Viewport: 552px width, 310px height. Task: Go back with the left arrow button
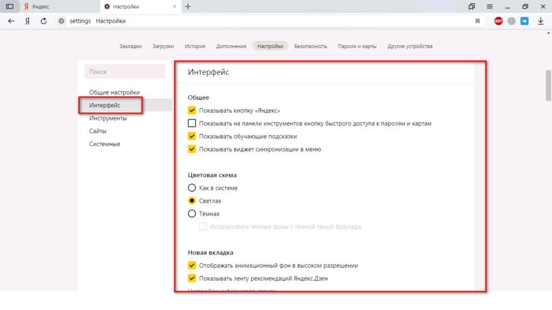11,21
